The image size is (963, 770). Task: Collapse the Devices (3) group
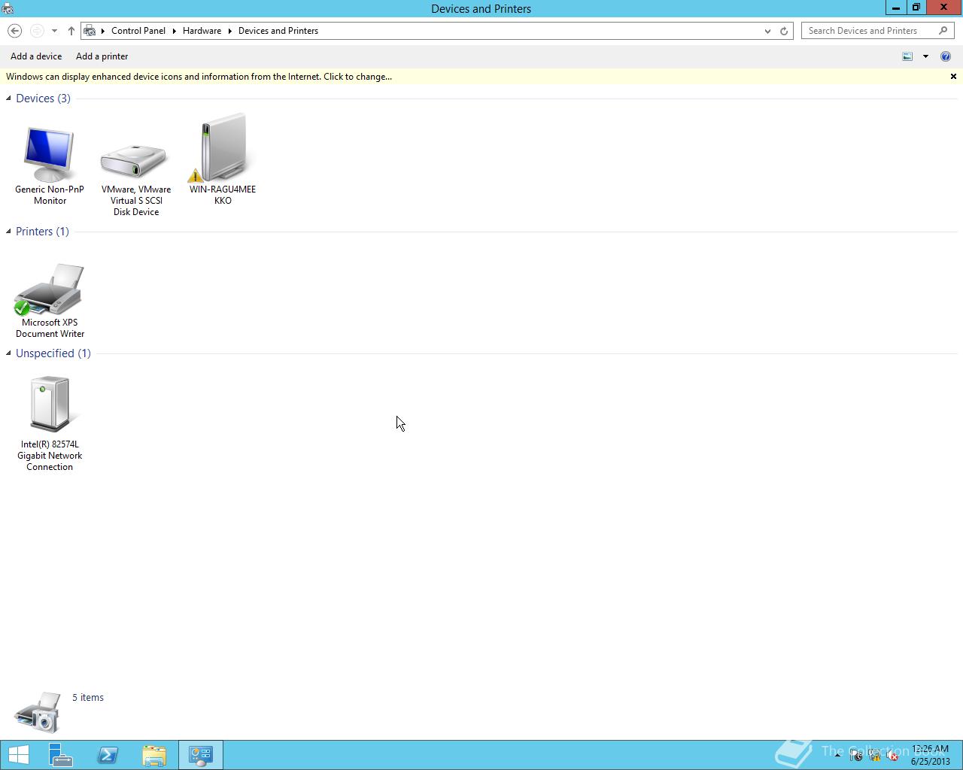coord(8,99)
